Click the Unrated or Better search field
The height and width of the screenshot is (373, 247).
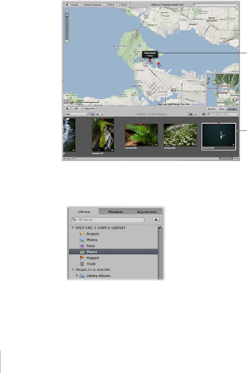[222, 114]
